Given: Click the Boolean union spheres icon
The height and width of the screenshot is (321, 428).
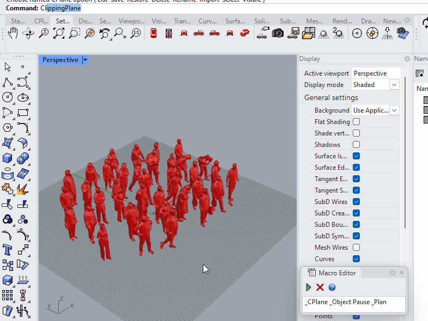Looking at the screenshot, I should (x=23, y=158).
